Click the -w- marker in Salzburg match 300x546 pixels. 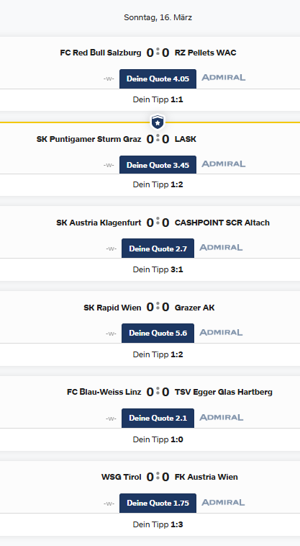click(109, 79)
